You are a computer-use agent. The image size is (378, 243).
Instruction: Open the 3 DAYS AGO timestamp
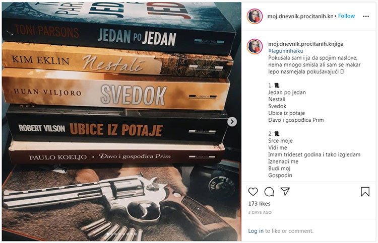click(260, 212)
